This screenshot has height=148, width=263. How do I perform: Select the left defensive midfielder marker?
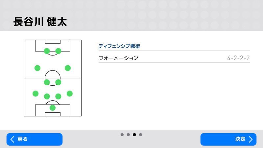point(47,82)
